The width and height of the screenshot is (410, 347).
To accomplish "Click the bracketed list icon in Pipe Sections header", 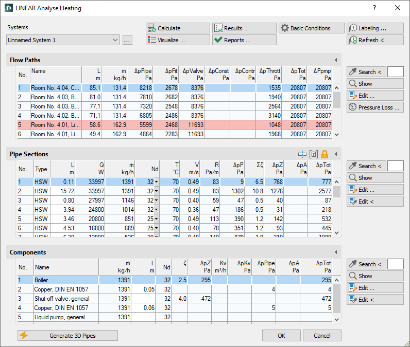I will (314, 154).
